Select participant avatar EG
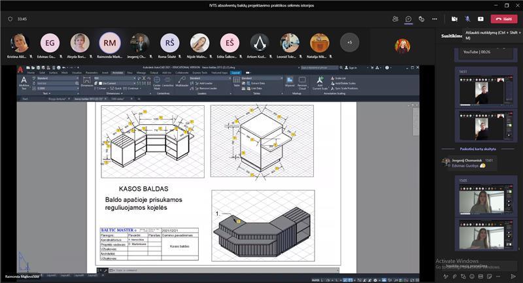This screenshot has height=283, width=523. pyautogui.click(x=50, y=42)
